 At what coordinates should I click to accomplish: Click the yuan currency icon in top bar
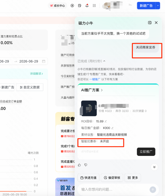[72, 6]
